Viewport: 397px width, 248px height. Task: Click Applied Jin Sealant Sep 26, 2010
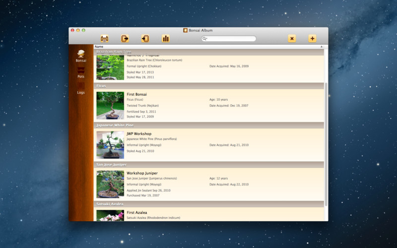click(x=148, y=190)
